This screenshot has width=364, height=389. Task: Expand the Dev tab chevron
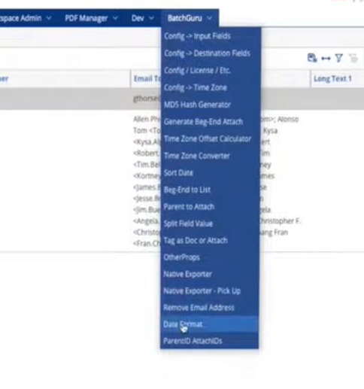click(151, 18)
